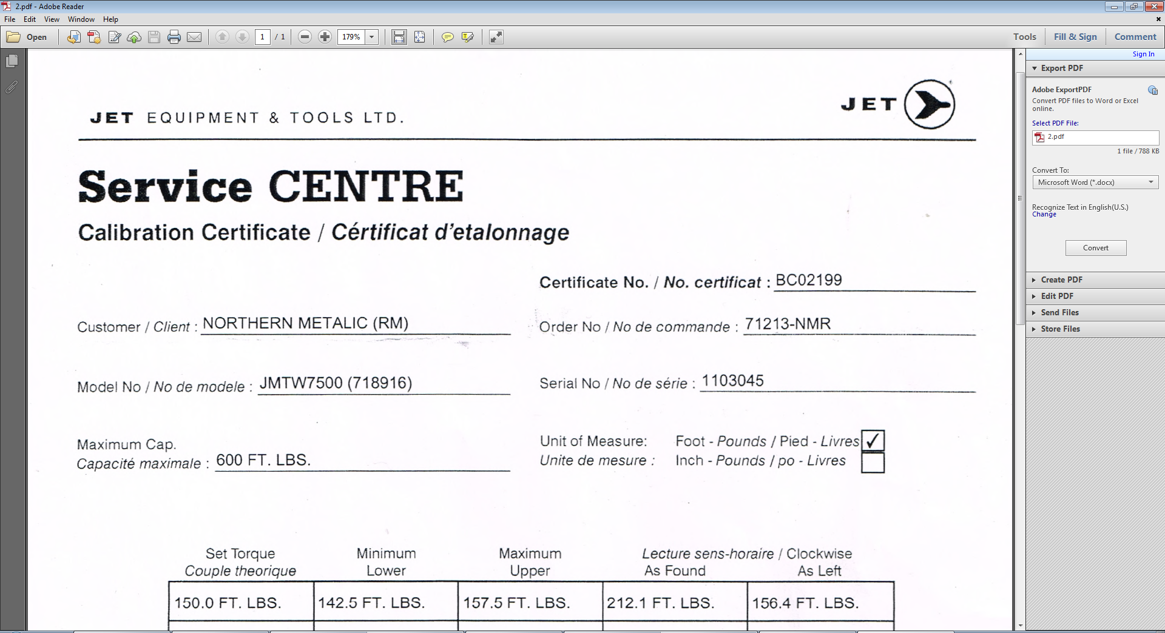Image resolution: width=1165 pixels, height=633 pixels.
Task: Click the 600 FT. LBS. capacity value
Action: click(263, 460)
